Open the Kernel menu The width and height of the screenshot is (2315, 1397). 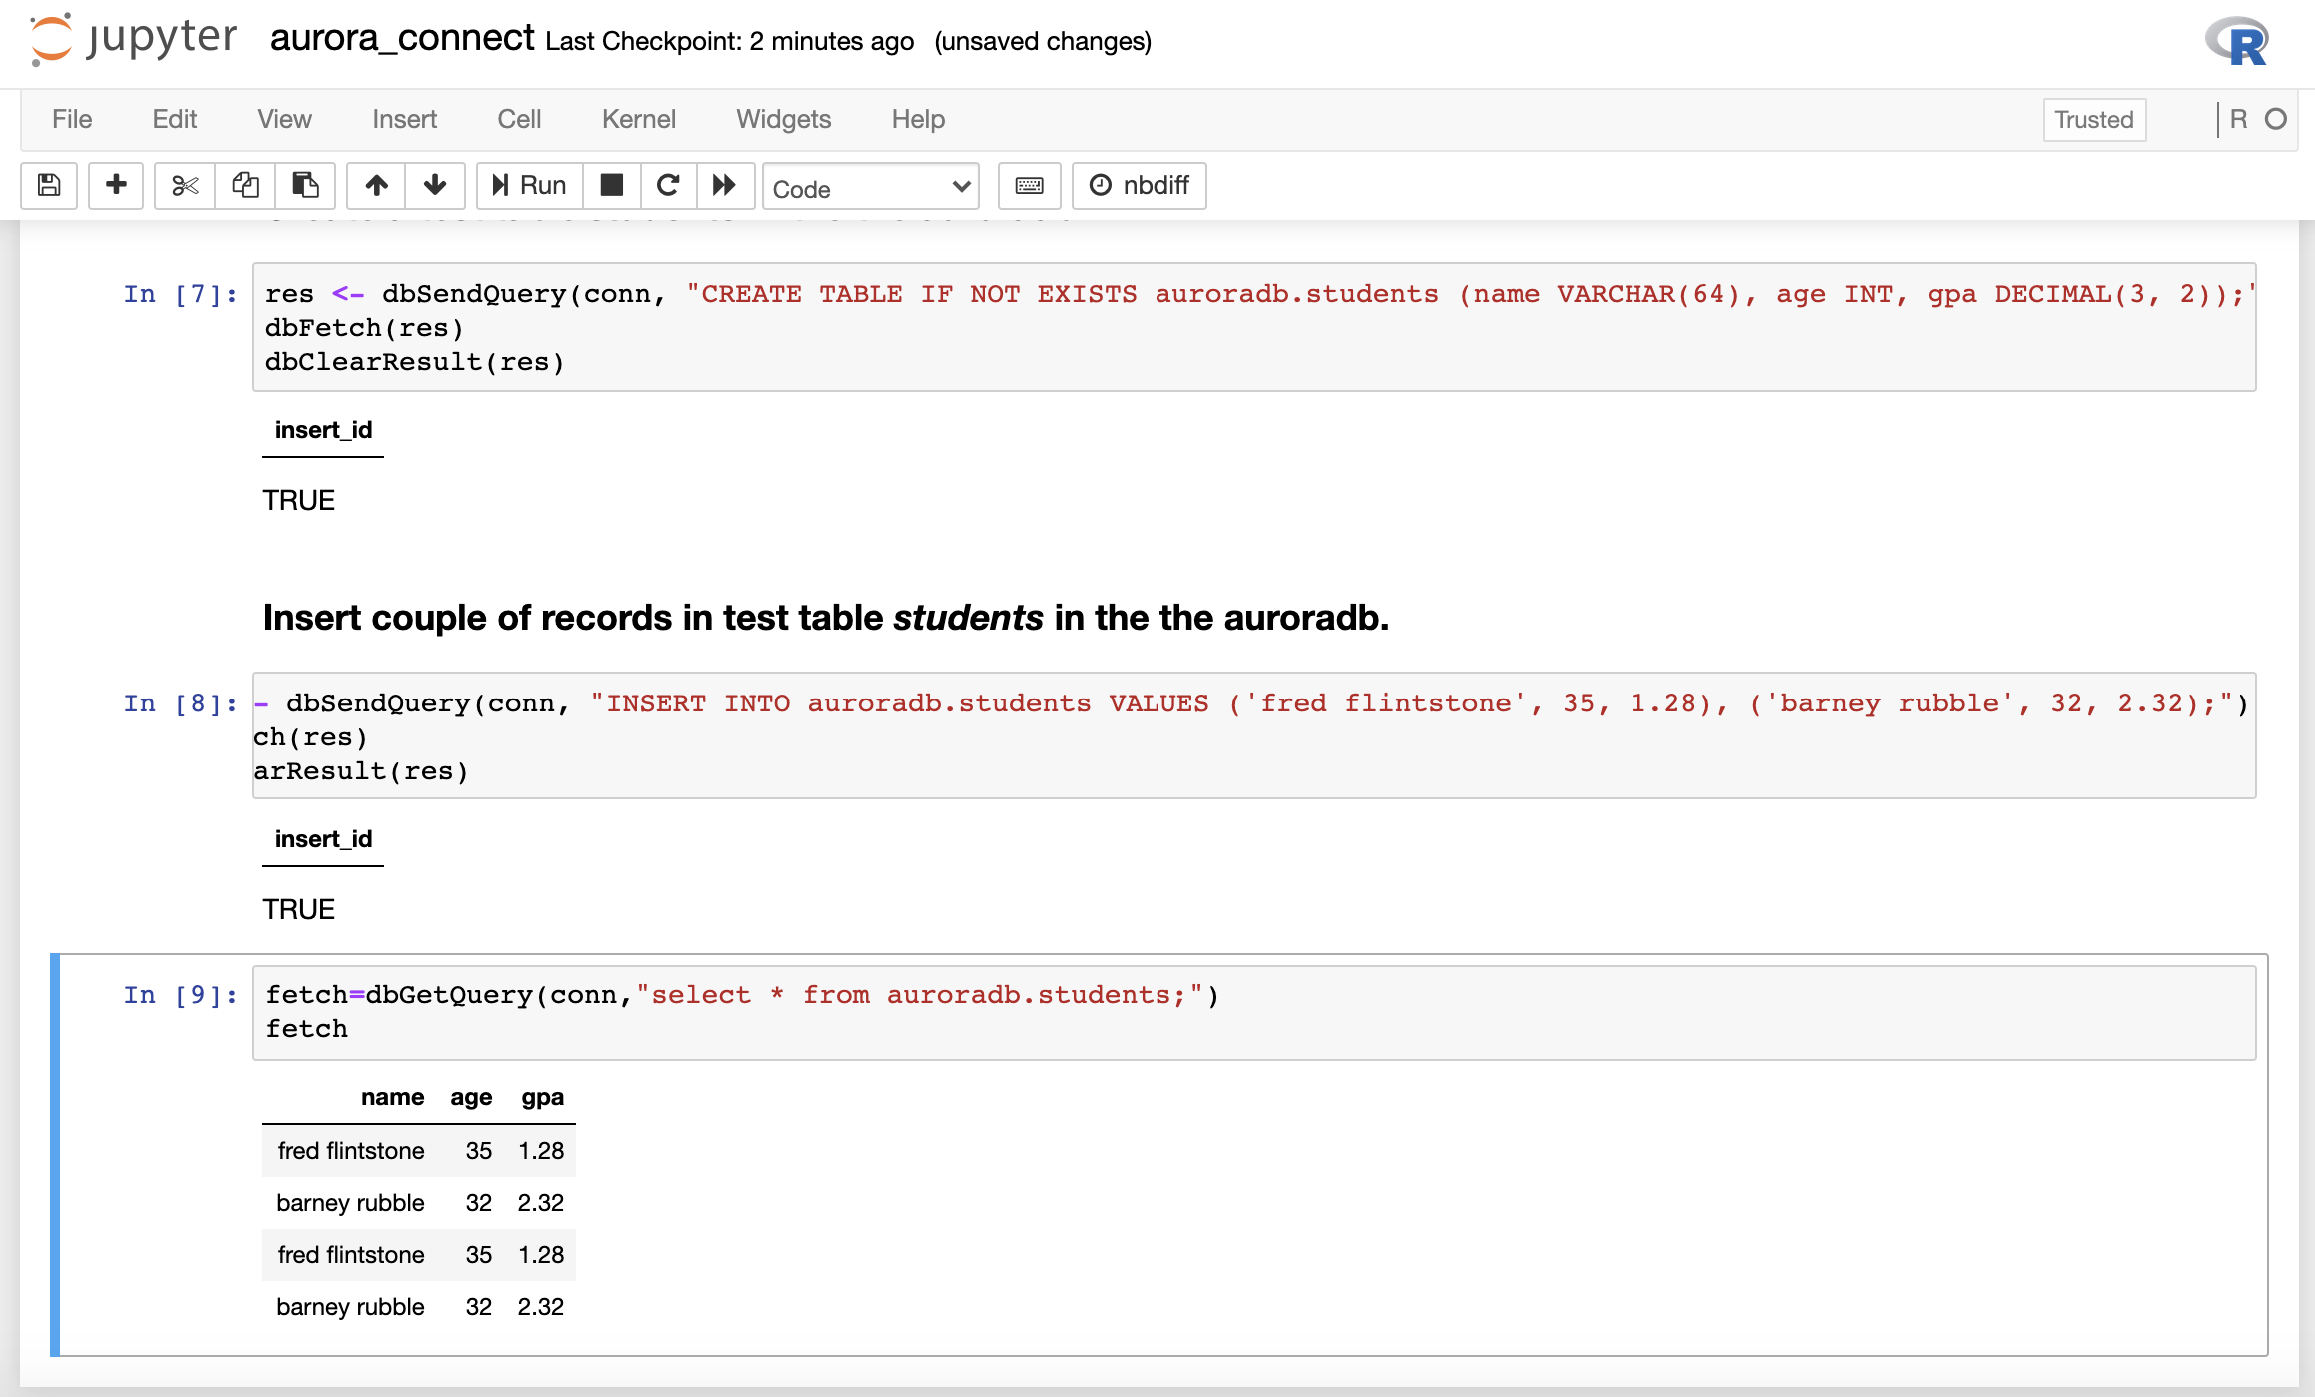coord(638,119)
